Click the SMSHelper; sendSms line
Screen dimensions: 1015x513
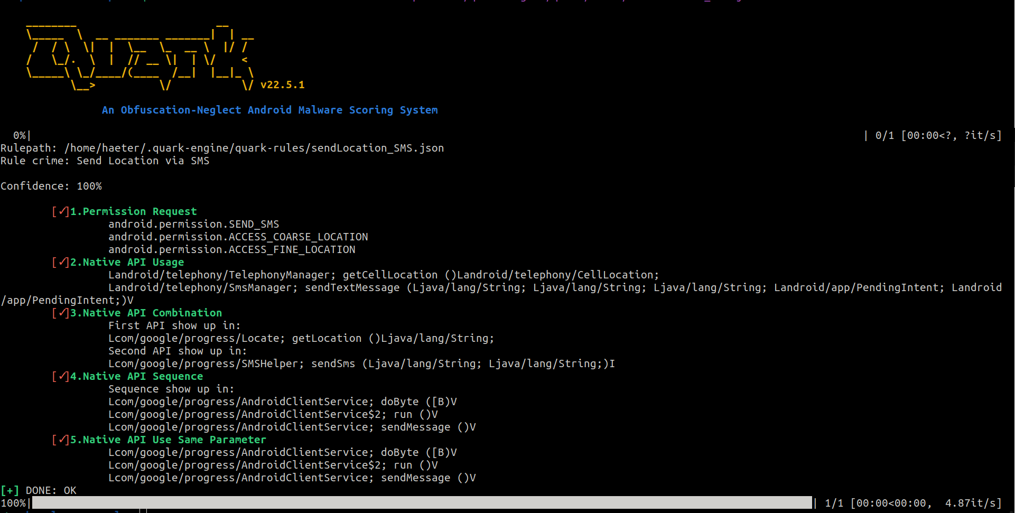pos(362,363)
